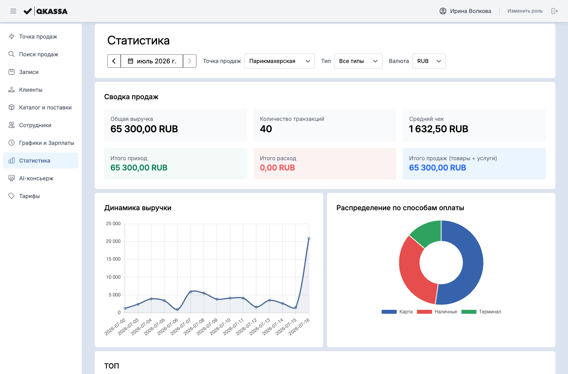Click Итого продаж (товары + услуги) card
Image resolution: width=568 pixels, height=374 pixels.
(x=474, y=164)
